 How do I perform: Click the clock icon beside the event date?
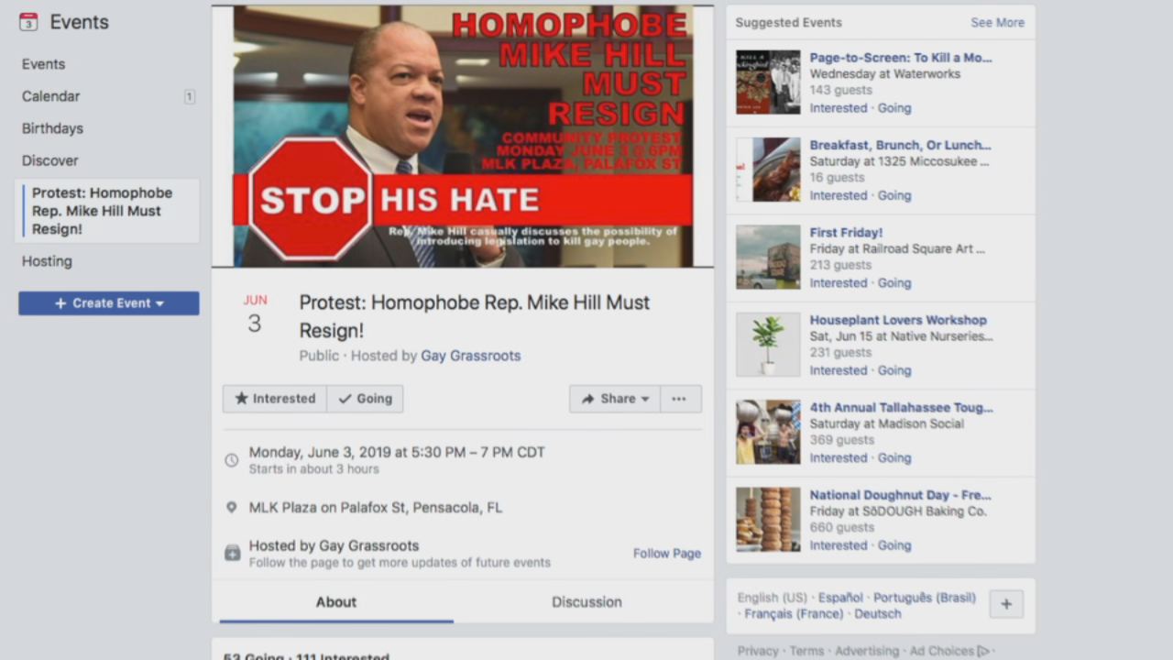click(x=232, y=460)
